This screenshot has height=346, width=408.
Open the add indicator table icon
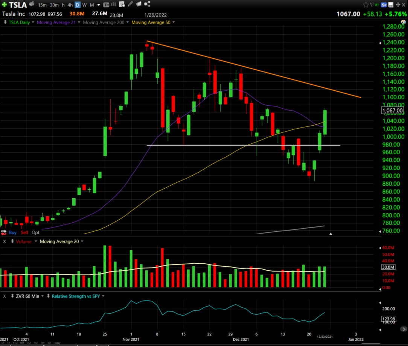[x=122, y=4]
